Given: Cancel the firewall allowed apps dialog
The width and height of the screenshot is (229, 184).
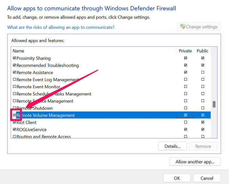Looking at the screenshot, I should (x=207, y=178).
